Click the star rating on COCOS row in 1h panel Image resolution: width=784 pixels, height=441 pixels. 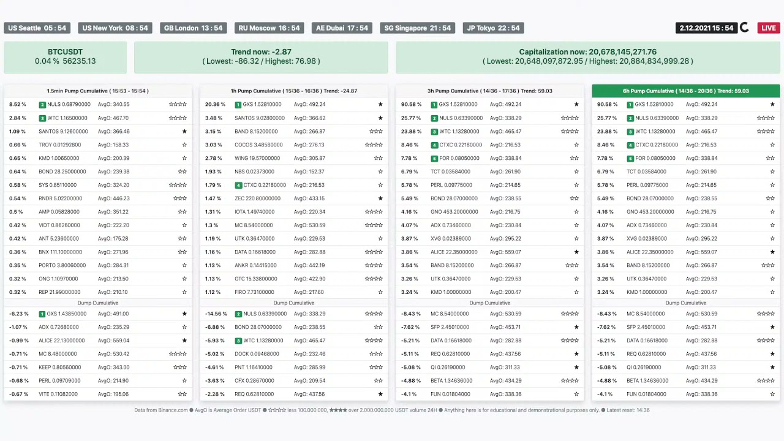(374, 145)
